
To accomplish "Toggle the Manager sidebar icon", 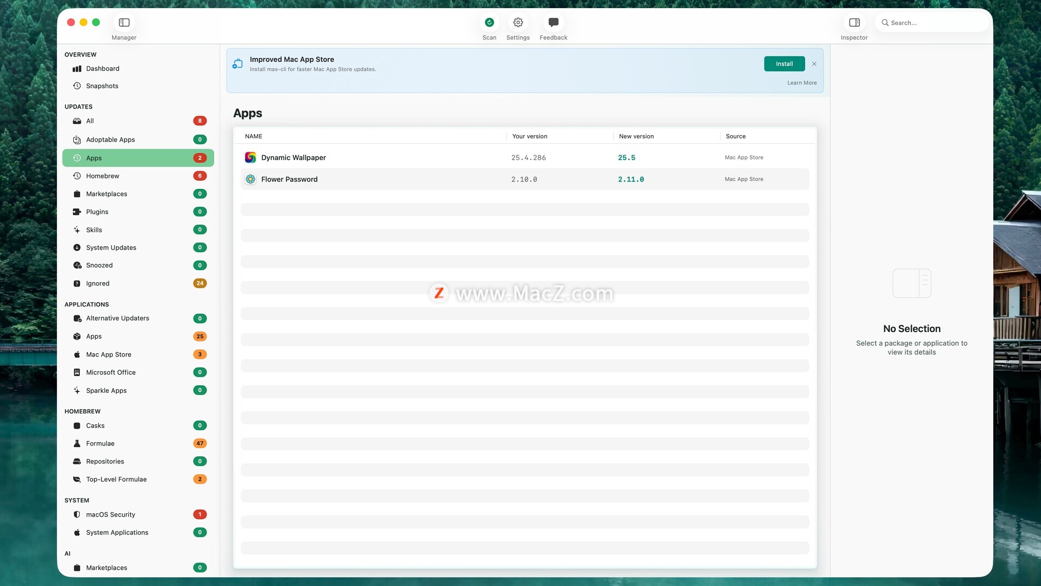I will pos(124,22).
